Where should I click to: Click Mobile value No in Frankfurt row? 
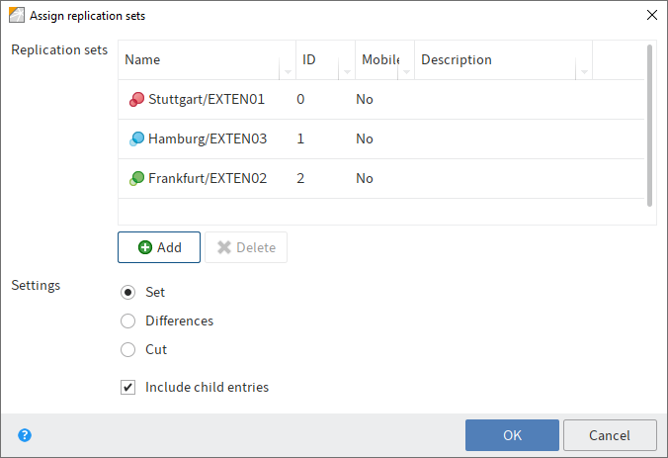point(365,178)
